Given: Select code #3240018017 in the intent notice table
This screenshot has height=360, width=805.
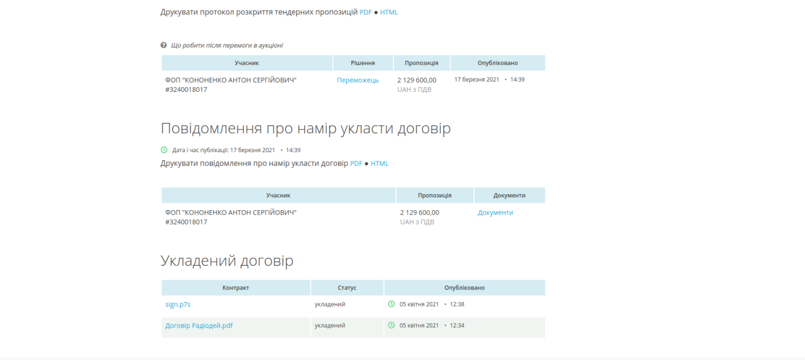Looking at the screenshot, I should tap(186, 222).
